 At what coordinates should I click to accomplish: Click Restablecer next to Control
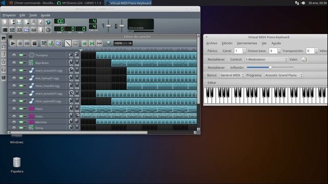pos(216,59)
